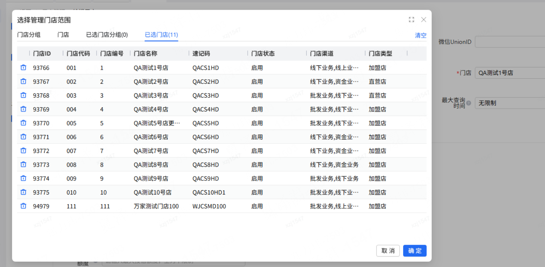Viewport: 545px width, 267px height.
Task: Click the 直营店 type for store 93767
Action: pos(377,81)
